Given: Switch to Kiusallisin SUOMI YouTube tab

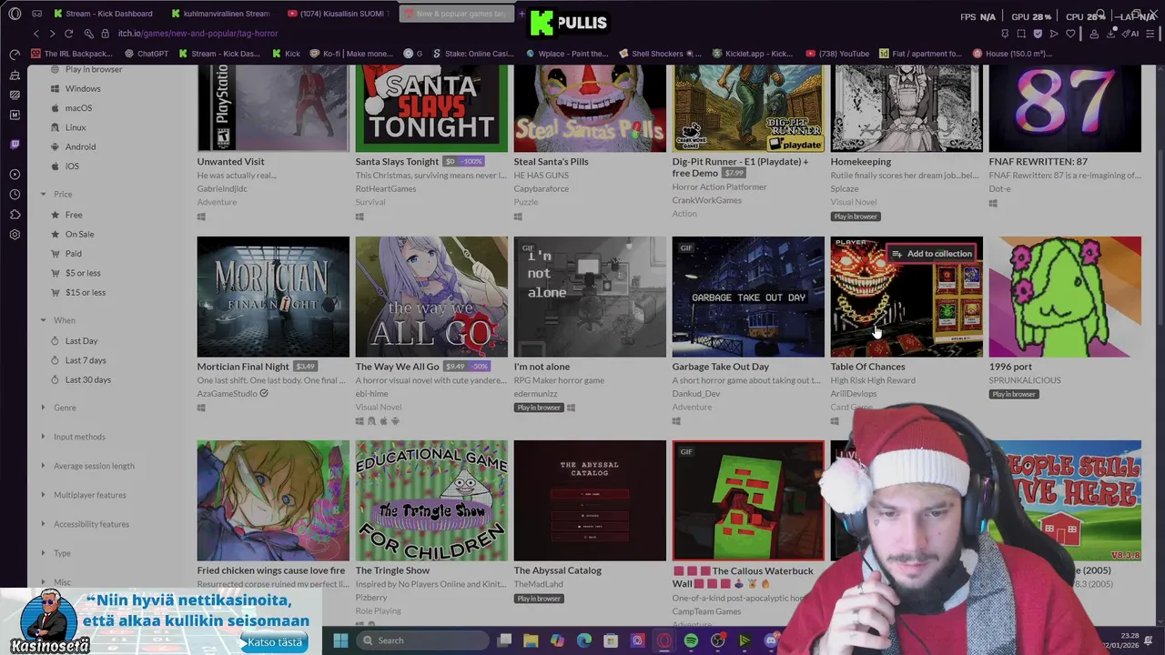Looking at the screenshot, I should click(x=337, y=14).
